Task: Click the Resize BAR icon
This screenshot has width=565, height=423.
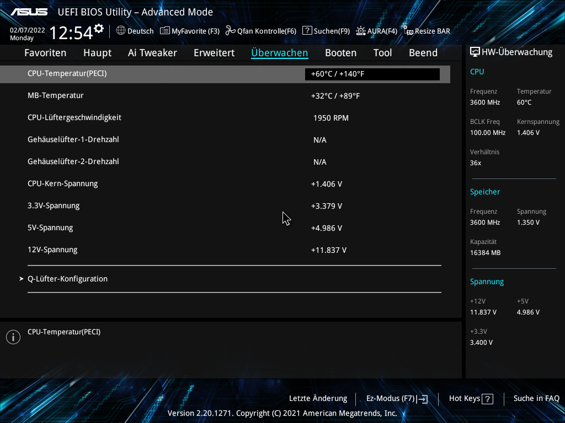Action: [408, 31]
